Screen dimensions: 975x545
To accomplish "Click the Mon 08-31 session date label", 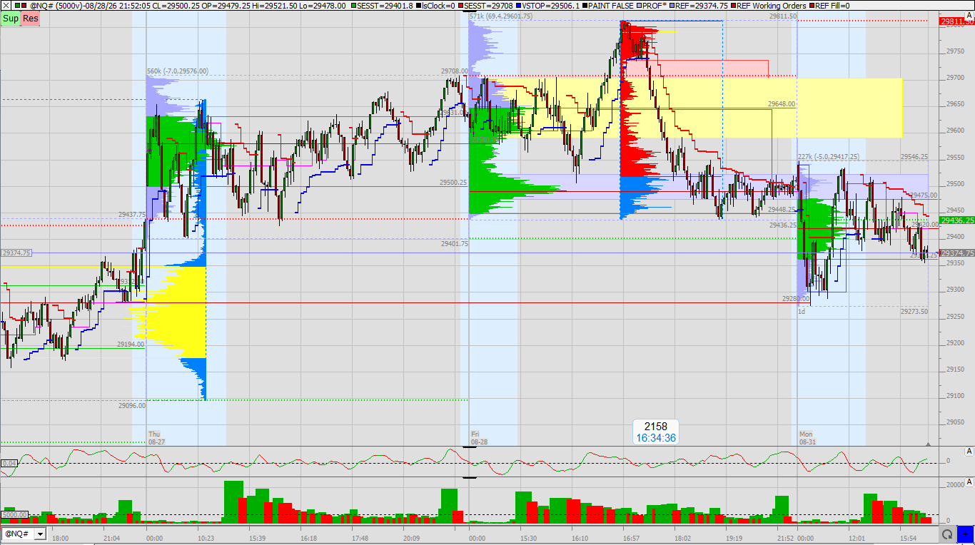I will click(807, 438).
